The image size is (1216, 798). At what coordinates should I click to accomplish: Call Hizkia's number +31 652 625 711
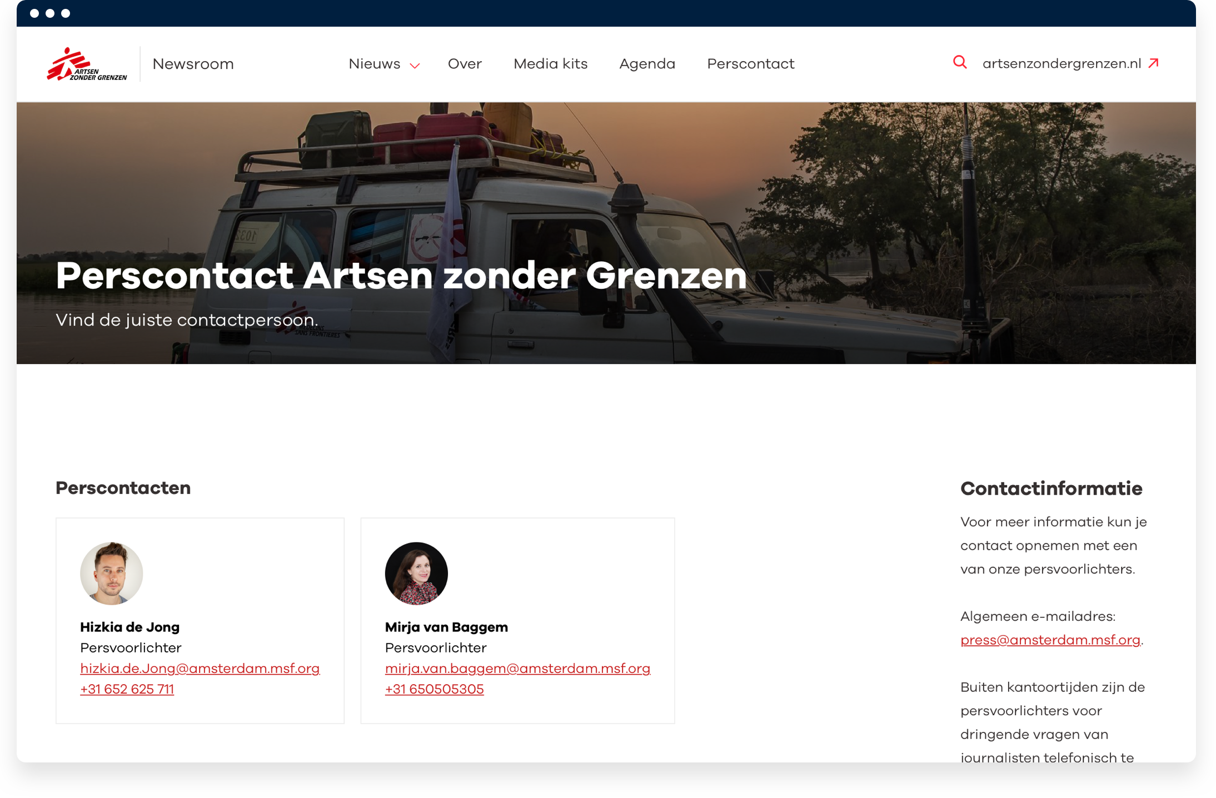tap(127, 689)
